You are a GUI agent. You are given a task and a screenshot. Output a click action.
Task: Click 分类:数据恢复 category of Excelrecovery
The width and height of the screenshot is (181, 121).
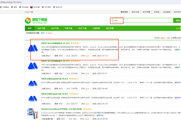pyautogui.click(x=47, y=119)
